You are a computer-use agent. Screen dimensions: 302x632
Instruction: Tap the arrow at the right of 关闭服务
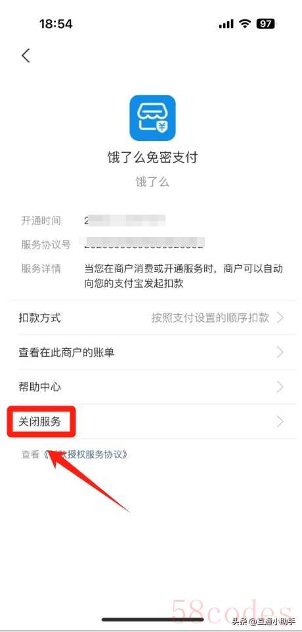pos(280,421)
